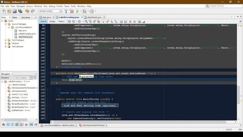Click the Last Edit icon in editor toolbar
The image size is (243, 137).
coord(69,22)
